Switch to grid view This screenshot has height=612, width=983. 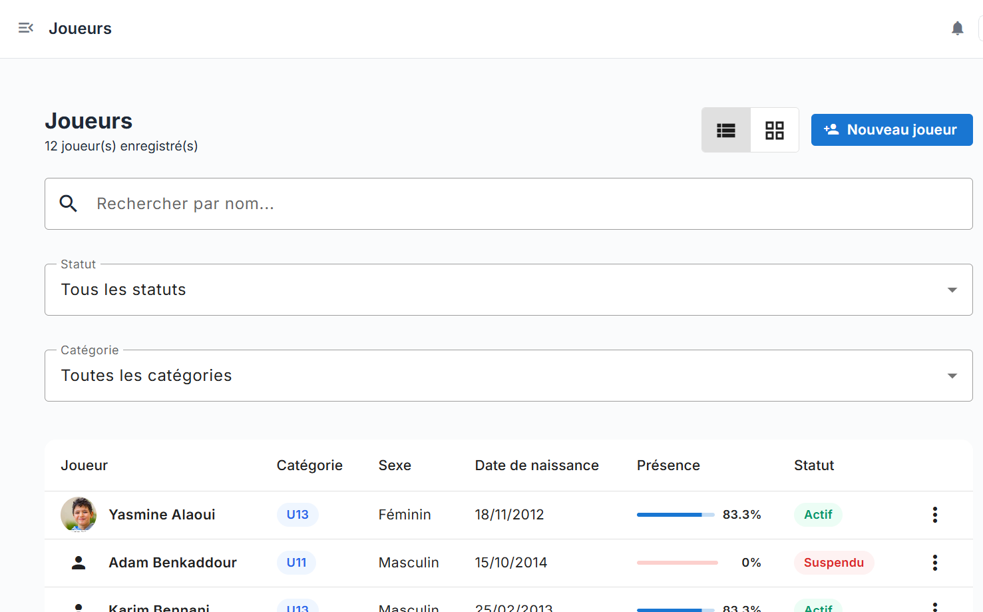coord(774,130)
